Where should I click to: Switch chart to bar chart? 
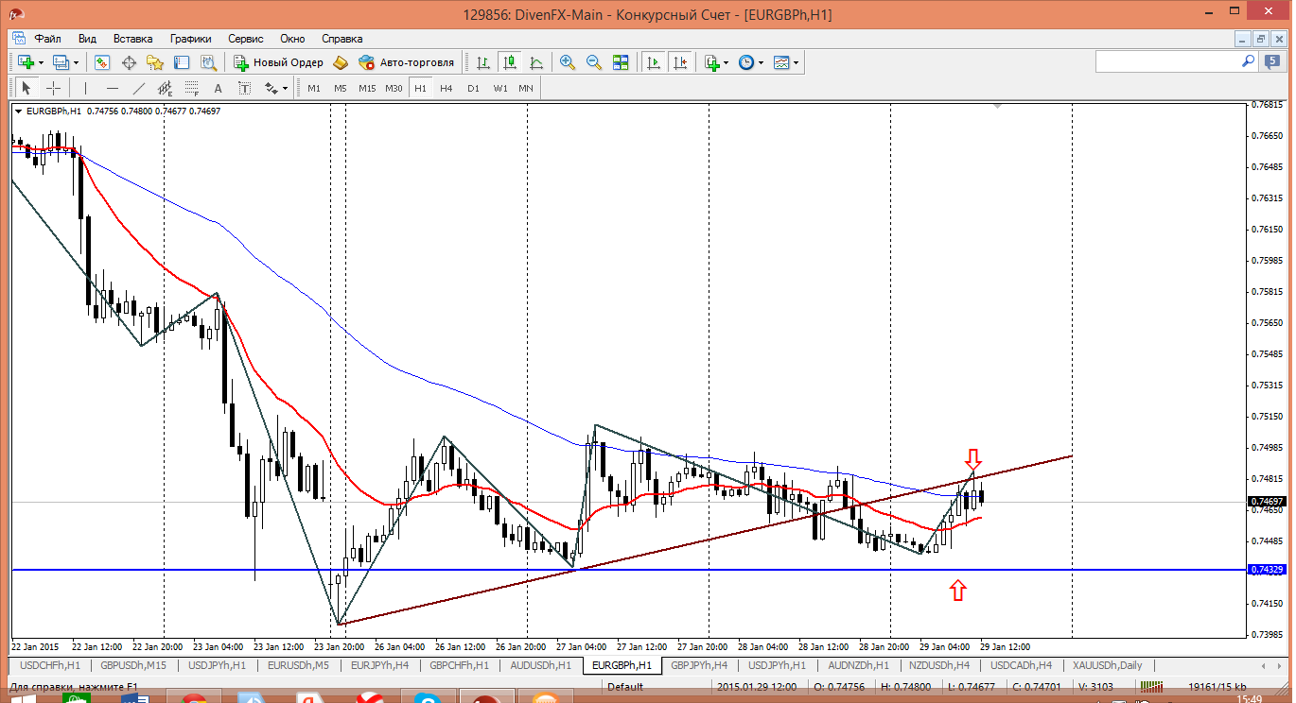pyautogui.click(x=483, y=62)
